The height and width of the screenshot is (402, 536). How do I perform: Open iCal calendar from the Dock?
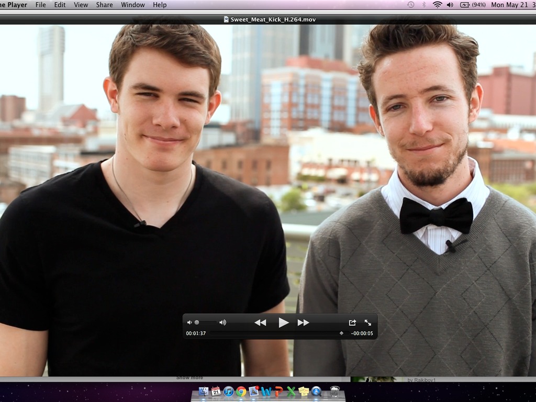(x=216, y=391)
